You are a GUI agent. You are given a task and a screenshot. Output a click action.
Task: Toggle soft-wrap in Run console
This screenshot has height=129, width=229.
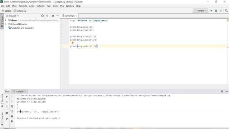[x=12, y=106]
